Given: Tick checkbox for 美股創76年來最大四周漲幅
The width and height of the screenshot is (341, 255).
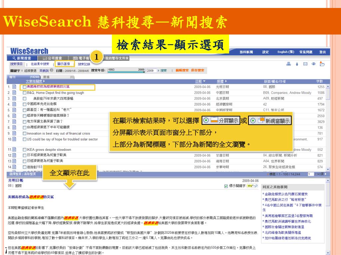Looking at the screenshot, I should pyautogui.click(x=25, y=99).
